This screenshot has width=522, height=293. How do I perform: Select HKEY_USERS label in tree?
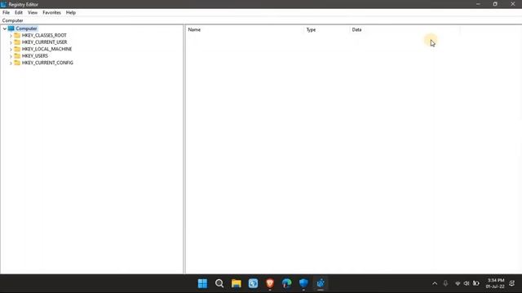(35, 56)
